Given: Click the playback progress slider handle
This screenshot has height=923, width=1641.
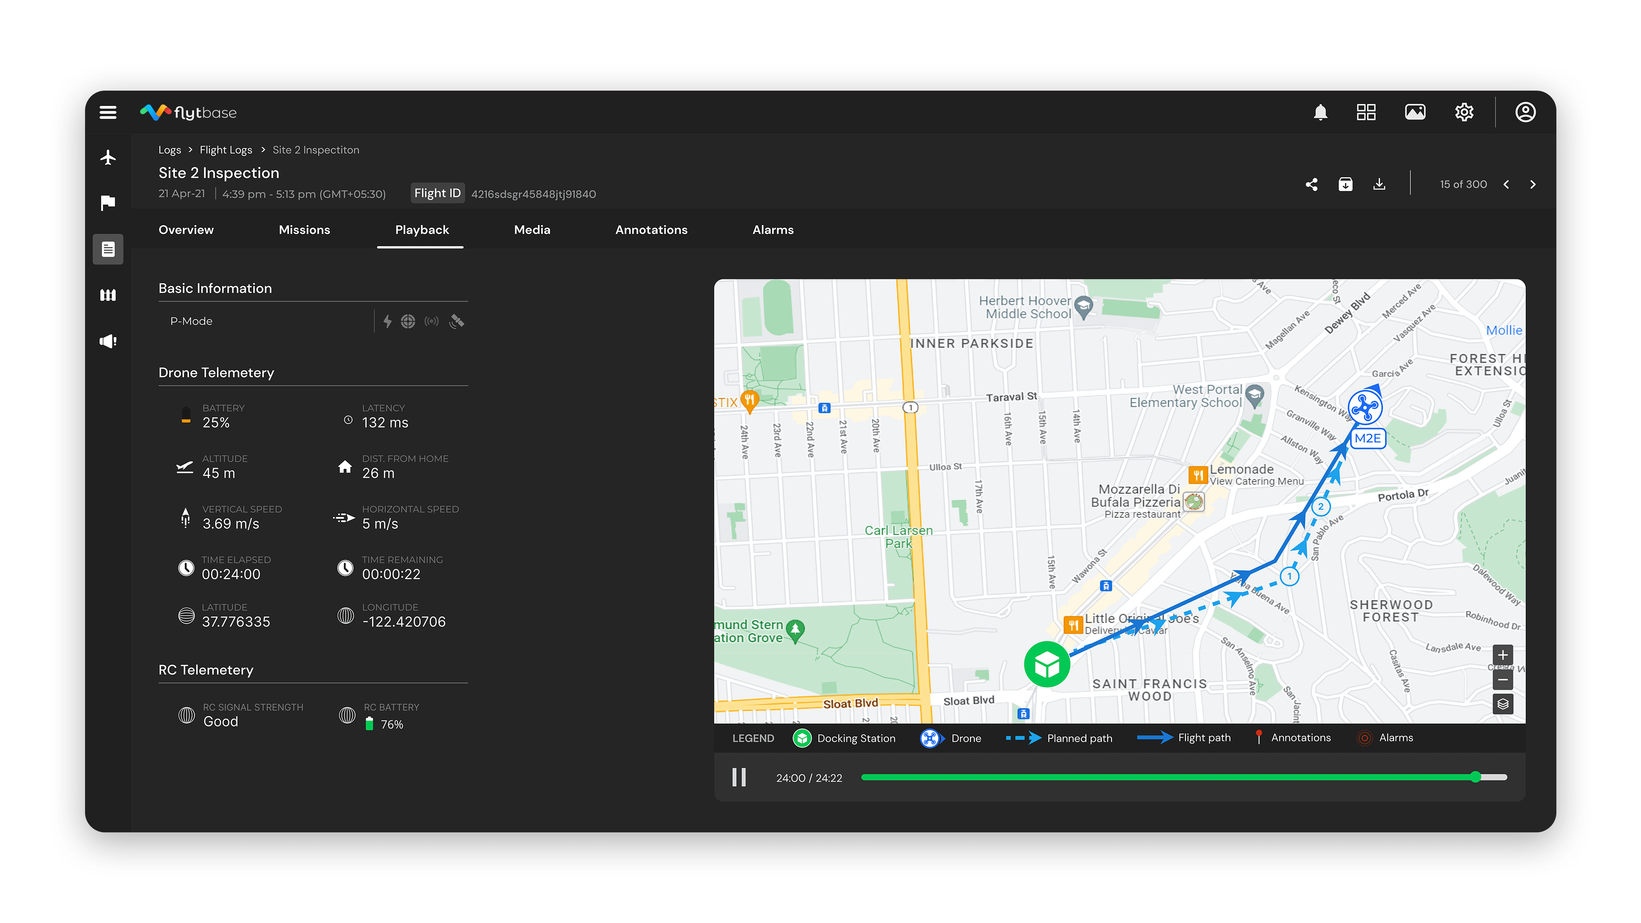Looking at the screenshot, I should coord(1476,777).
